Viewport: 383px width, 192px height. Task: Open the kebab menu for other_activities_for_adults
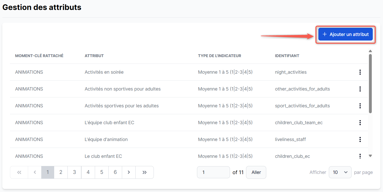[360, 89]
